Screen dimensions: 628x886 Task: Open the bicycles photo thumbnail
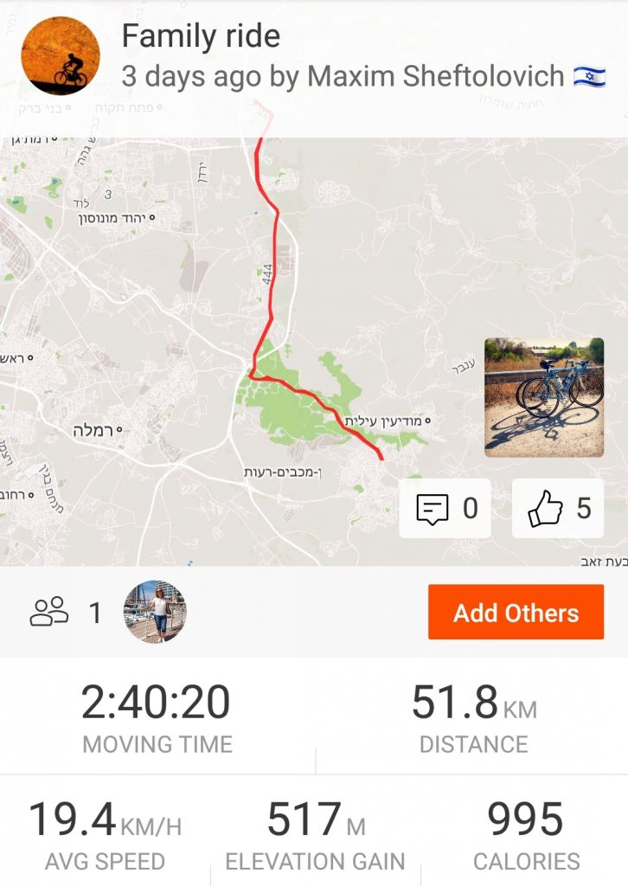pyautogui.click(x=544, y=397)
